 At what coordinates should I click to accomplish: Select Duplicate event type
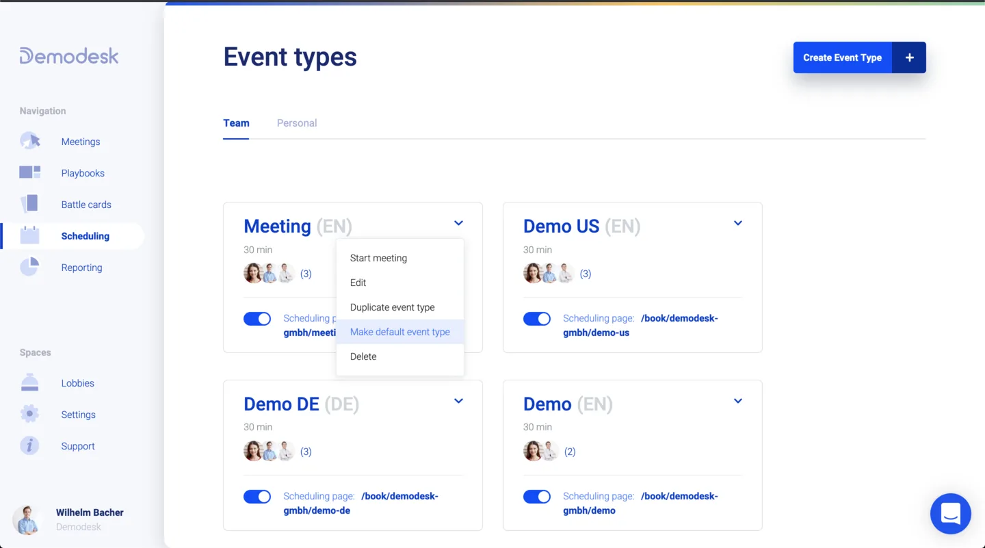[400, 307]
